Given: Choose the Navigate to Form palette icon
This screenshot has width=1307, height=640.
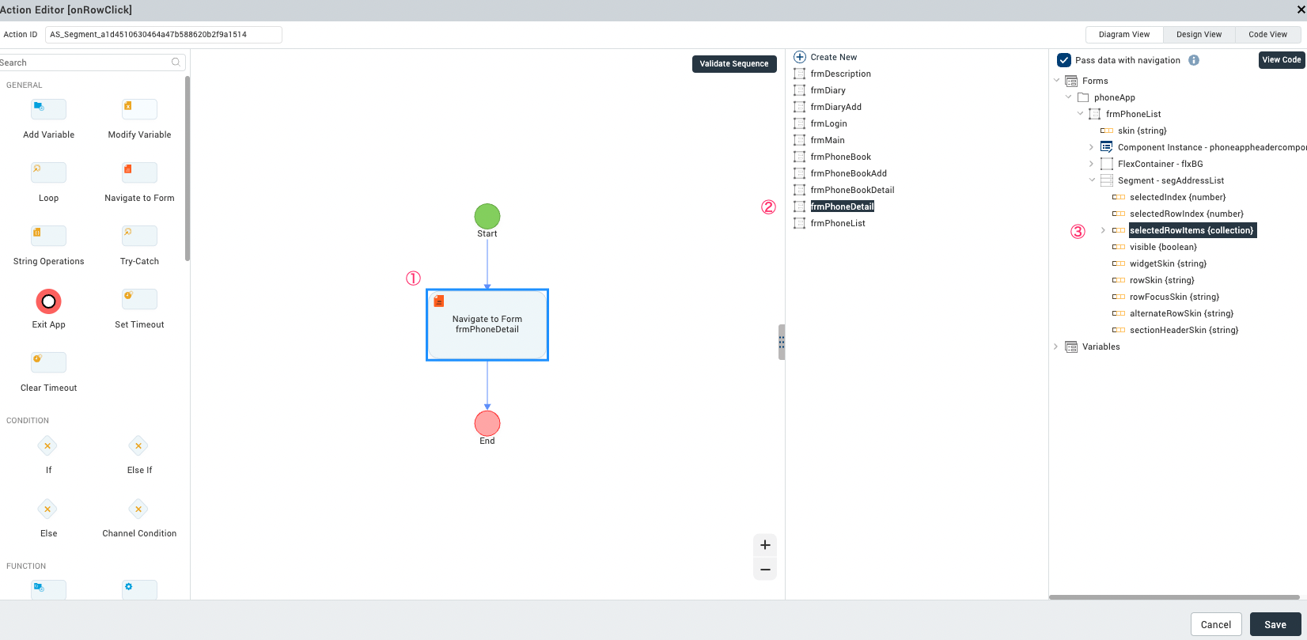Looking at the screenshot, I should click(139, 173).
